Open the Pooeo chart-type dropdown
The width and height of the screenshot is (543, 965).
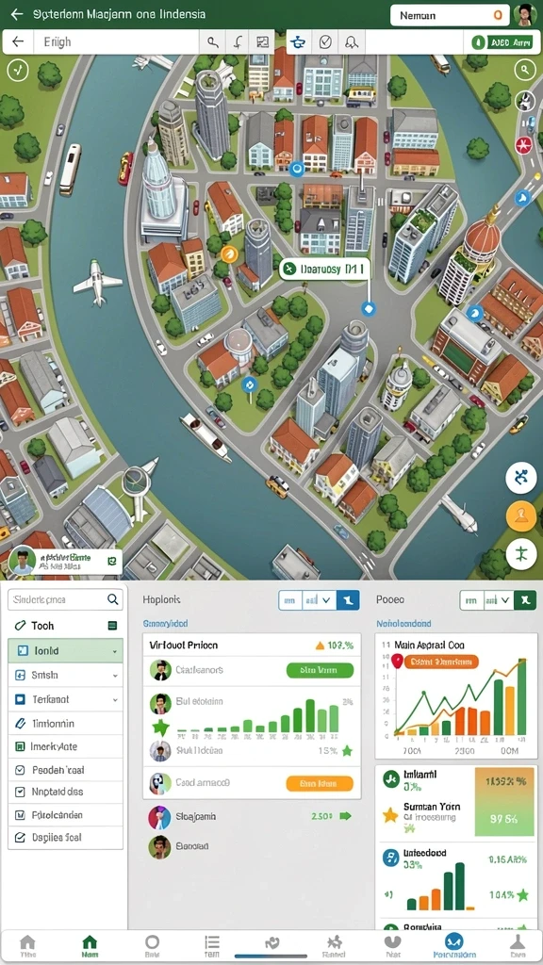point(498,599)
